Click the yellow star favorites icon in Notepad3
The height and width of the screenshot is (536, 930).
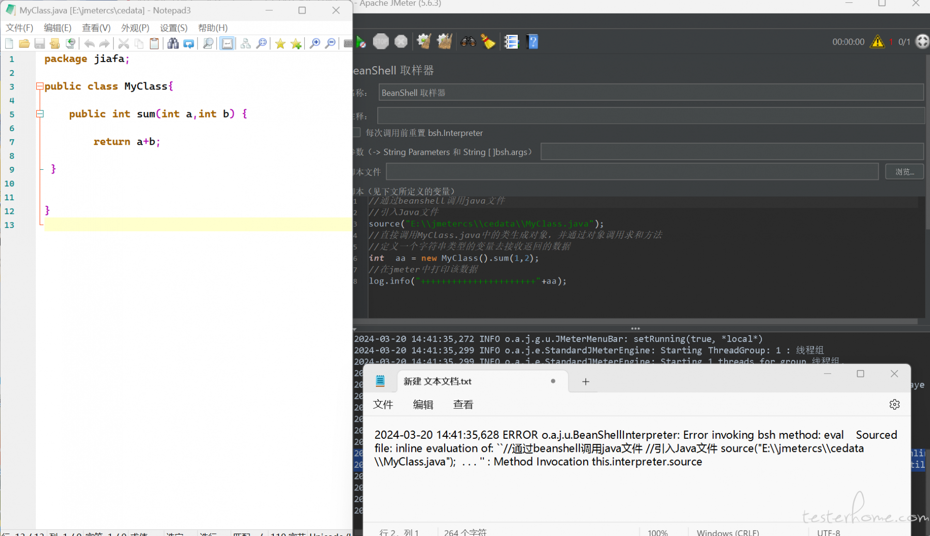click(x=280, y=44)
